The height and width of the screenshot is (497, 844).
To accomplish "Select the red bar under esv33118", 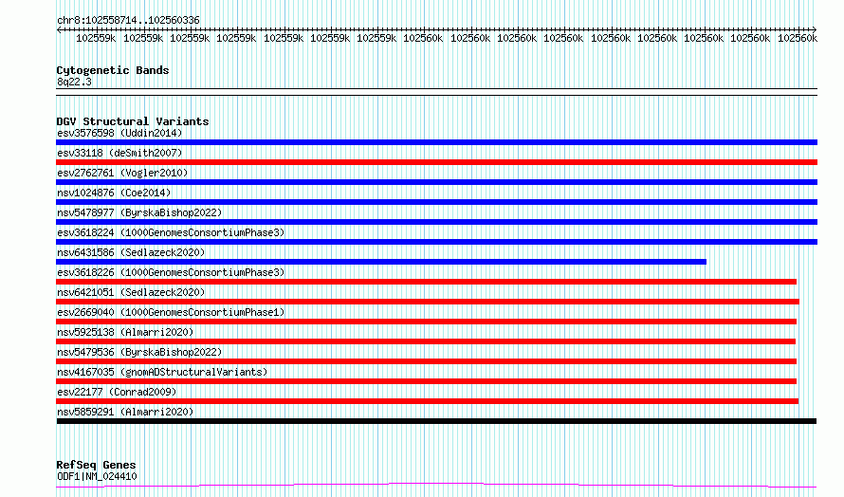I will coord(436,162).
